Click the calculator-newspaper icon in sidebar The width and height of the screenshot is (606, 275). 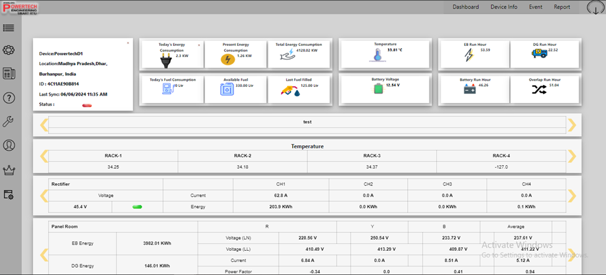[9, 74]
